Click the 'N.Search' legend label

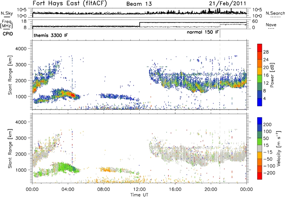tap(275, 13)
